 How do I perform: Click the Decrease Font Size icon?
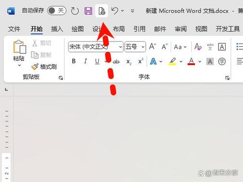[164, 46]
